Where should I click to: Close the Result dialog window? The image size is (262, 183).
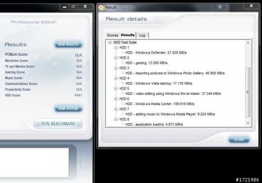[x=251, y=6]
